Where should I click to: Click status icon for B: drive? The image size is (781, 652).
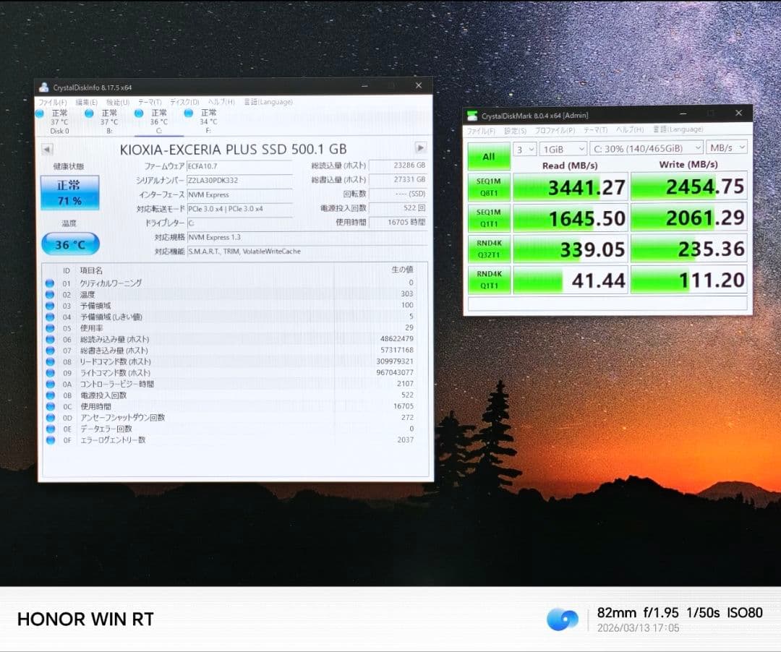[89, 113]
